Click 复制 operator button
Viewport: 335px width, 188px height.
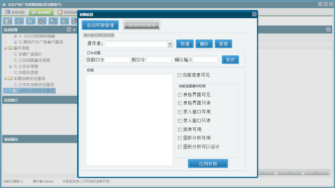pyautogui.click(x=223, y=44)
